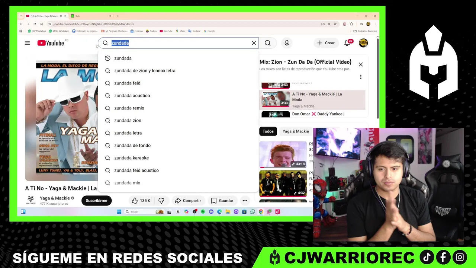Screen dimensions: 476x268
Task: Click the taskbar Buscar search box
Action: coord(144,212)
